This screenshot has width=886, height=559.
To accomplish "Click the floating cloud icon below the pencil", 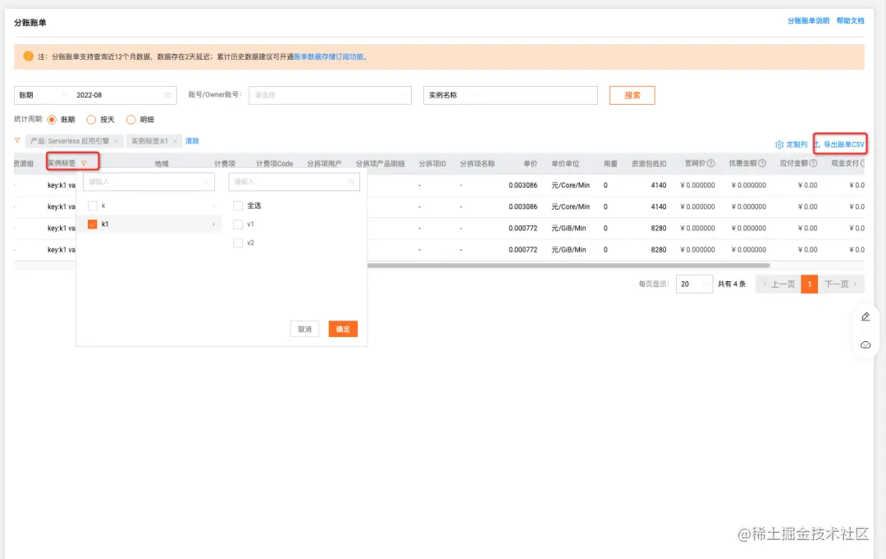I will coord(865,345).
